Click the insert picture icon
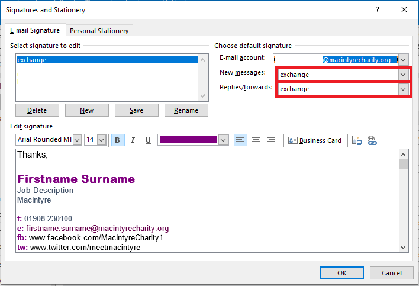419x286 pixels. click(x=357, y=140)
